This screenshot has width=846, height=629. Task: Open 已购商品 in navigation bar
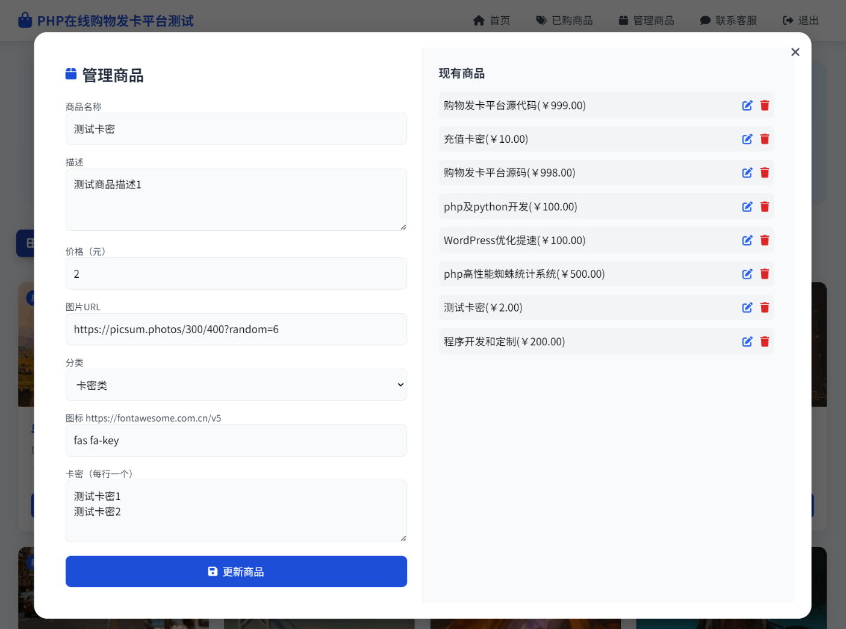tap(564, 20)
